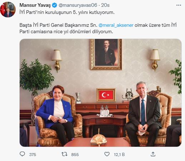Click the 20s timestamp

tap(105, 5)
